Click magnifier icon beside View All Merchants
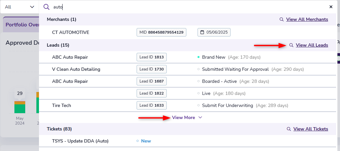The width and height of the screenshot is (340, 151). pos(281,20)
